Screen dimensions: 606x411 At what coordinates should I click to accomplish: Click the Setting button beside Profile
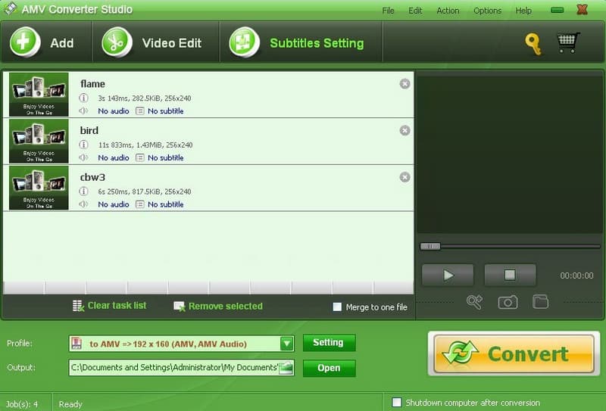(329, 343)
